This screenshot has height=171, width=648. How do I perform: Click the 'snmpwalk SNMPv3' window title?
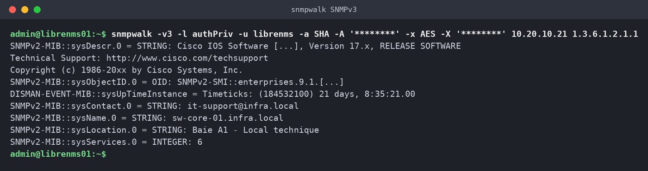coord(324,10)
